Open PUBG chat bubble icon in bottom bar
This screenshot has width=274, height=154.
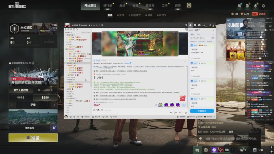tap(198, 150)
